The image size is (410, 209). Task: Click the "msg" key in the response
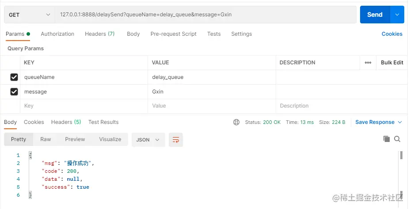point(49,163)
